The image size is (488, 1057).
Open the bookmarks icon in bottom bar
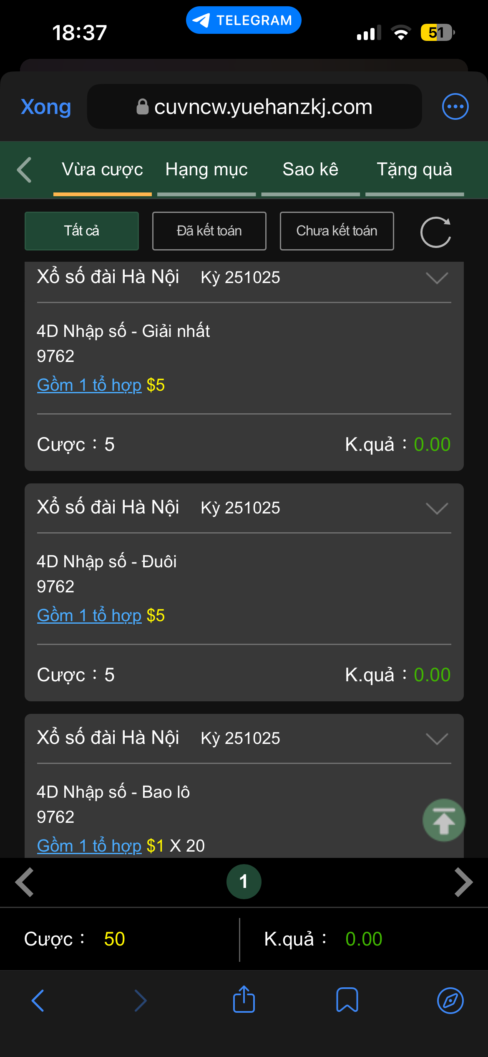(347, 1000)
